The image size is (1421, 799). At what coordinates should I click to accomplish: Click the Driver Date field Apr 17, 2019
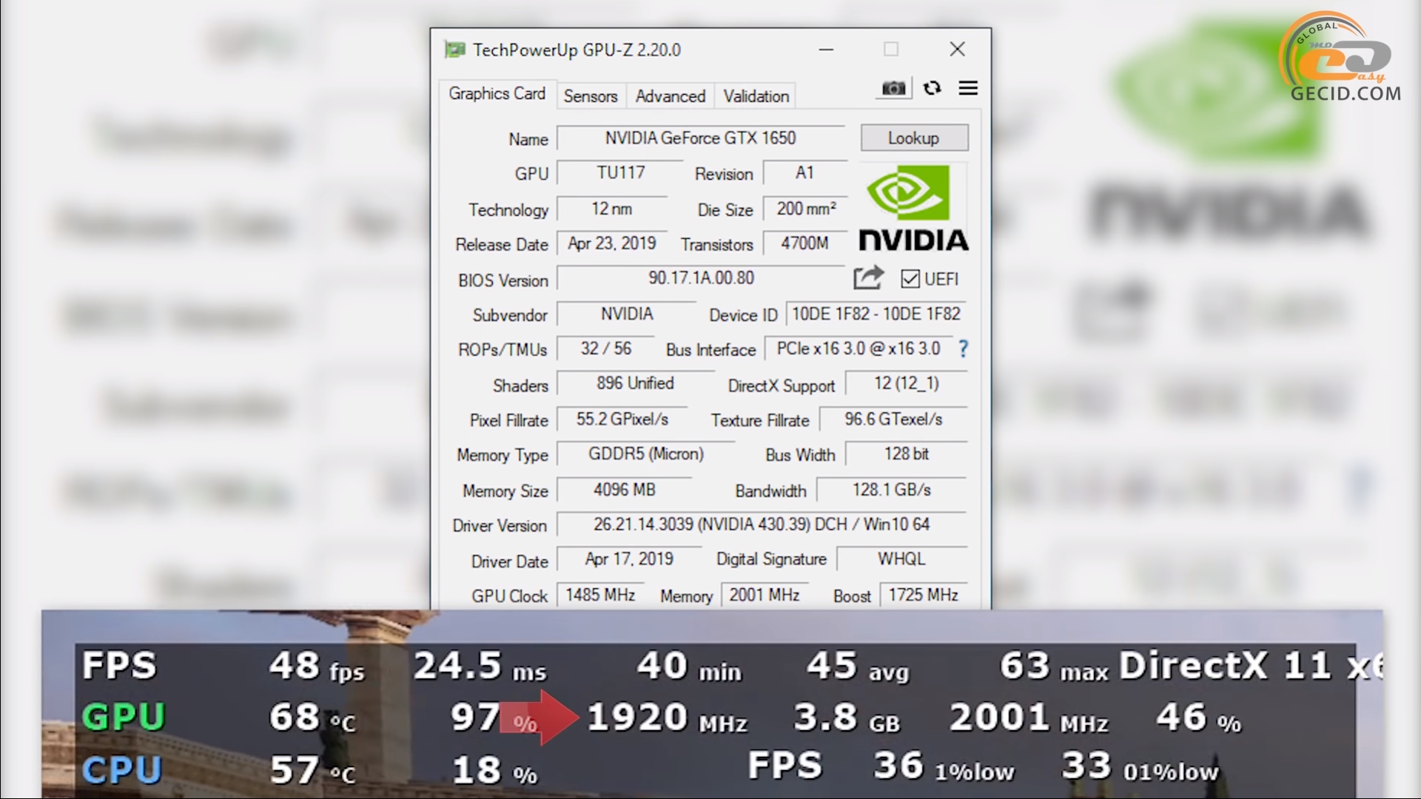point(629,559)
